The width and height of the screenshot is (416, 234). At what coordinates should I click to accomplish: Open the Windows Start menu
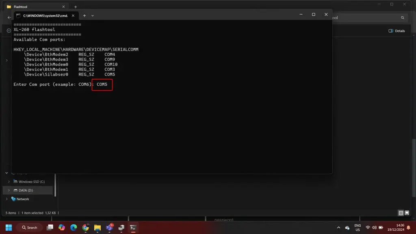click(x=9, y=227)
